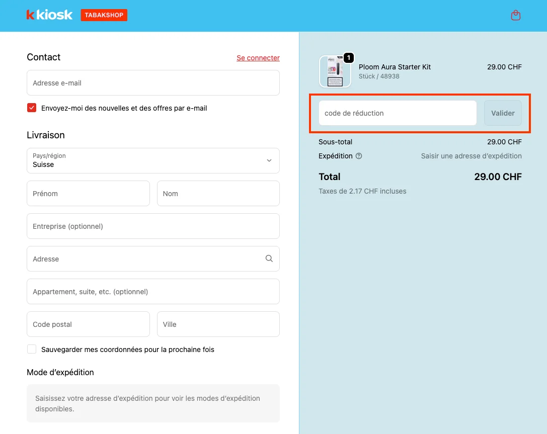The height and width of the screenshot is (434, 547).
Task: Select the Ploom Aura Starter Kit product name
Action: [395, 67]
